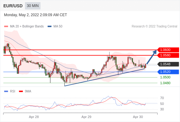Click the MA 20 + Bollinger Bands legend label

(27, 27)
